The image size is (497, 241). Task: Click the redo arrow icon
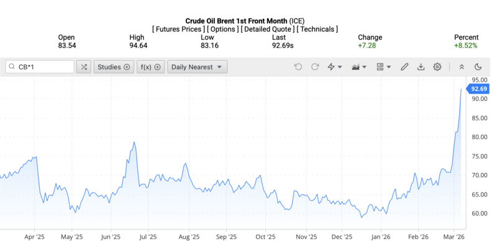[x=315, y=67]
